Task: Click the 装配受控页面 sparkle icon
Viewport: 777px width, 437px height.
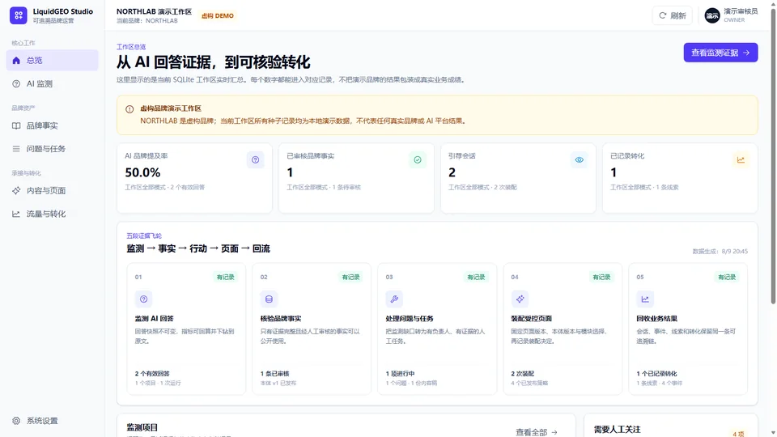Action: click(520, 299)
